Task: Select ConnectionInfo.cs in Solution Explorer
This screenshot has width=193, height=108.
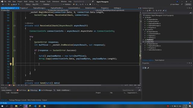Action: (154, 34)
